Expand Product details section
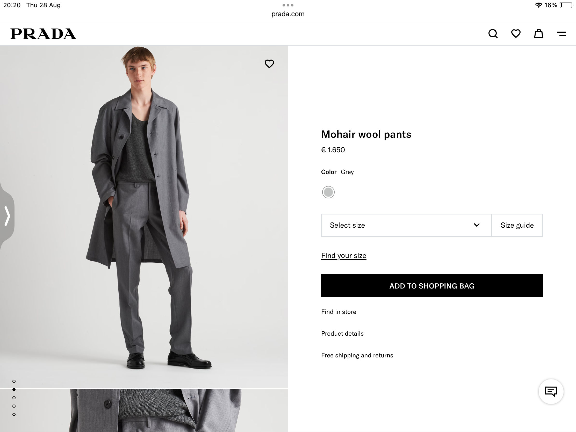 (342, 334)
